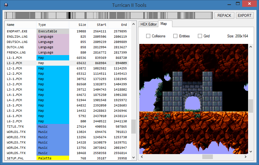Click the map vertical scrollbar thumb

(251, 106)
